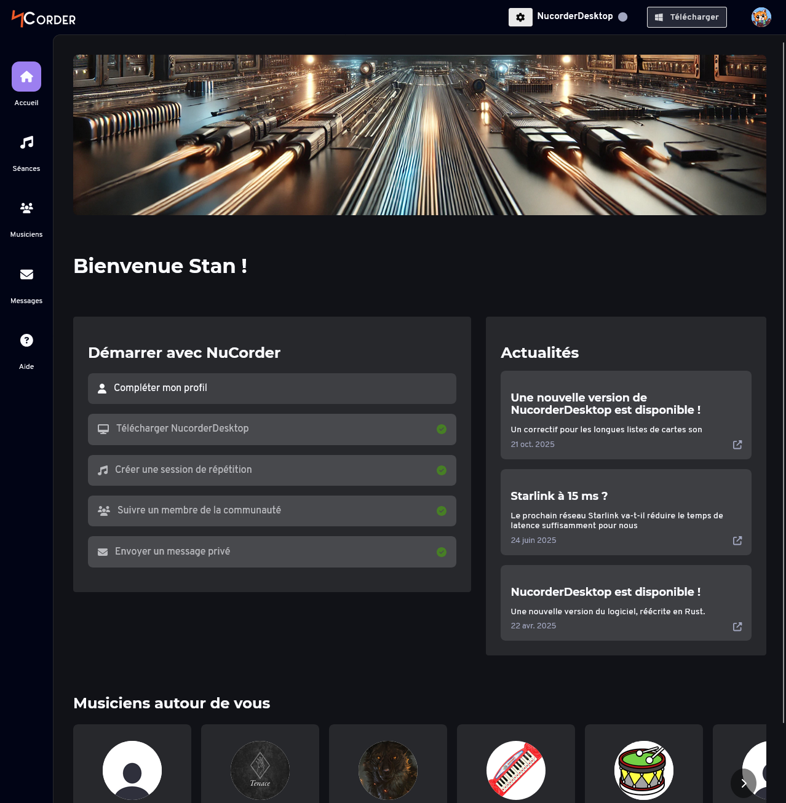Click 'Une nouvelle version du logiciel' description
The image size is (786, 803).
coord(608,612)
